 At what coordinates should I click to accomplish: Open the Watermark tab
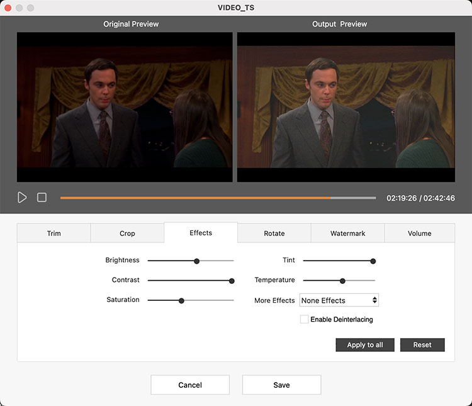tap(347, 233)
